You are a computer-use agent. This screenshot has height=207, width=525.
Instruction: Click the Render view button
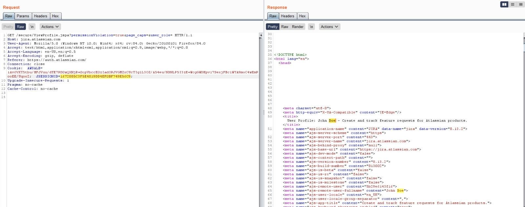(x=298, y=27)
